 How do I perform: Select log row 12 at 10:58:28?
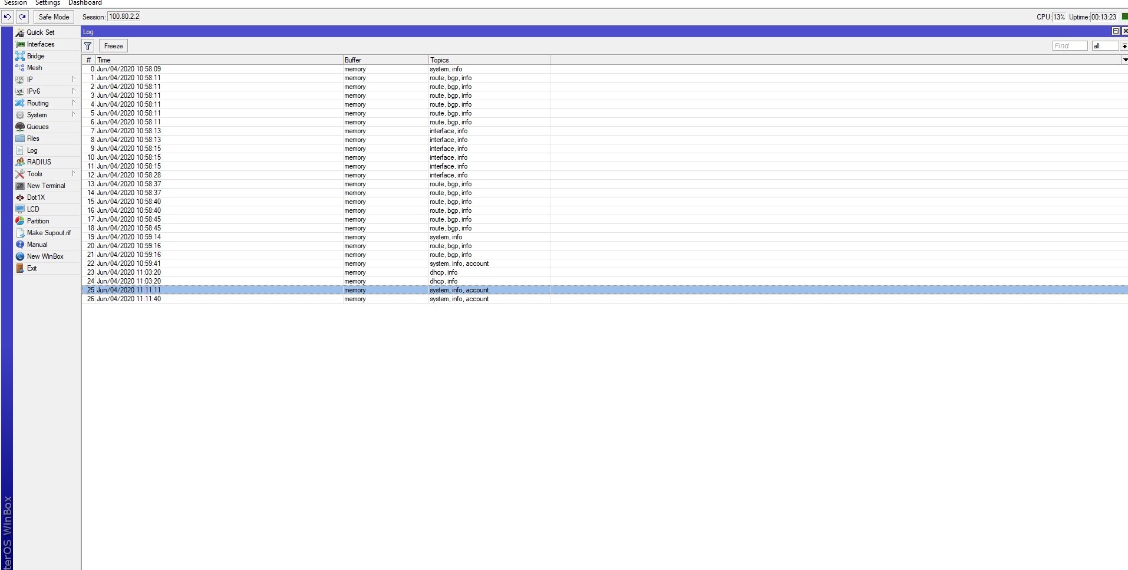point(605,175)
